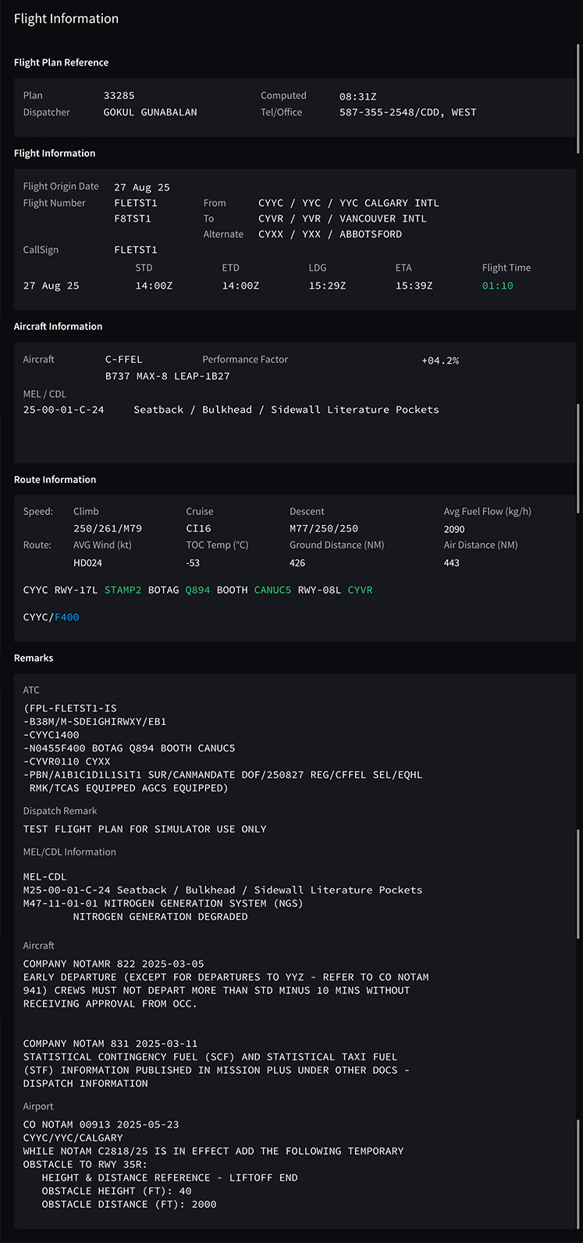Click dispatcher name GOKUL GUNABALAN
This screenshot has height=1243, width=583.
point(150,112)
